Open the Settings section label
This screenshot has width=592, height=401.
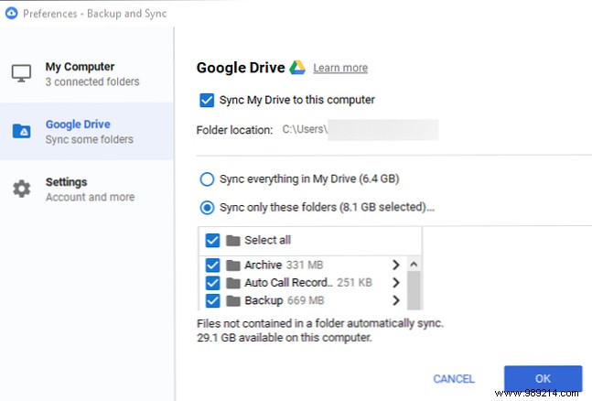66,182
